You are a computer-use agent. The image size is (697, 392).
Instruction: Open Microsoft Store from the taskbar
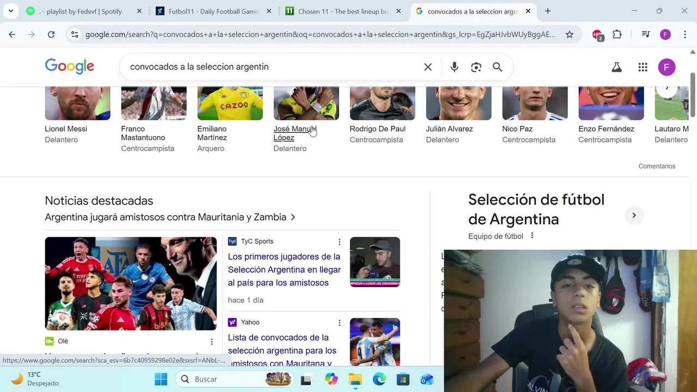[x=403, y=379]
